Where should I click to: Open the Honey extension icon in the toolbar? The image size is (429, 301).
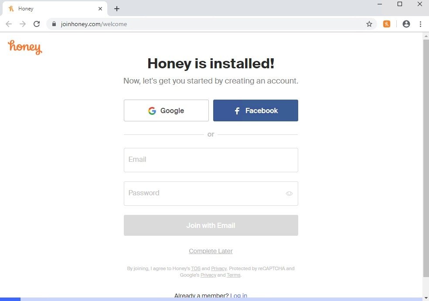tap(387, 24)
